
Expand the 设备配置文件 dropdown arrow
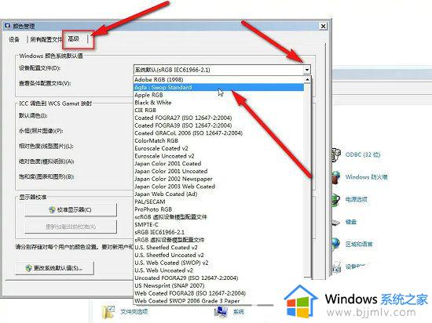(x=307, y=70)
